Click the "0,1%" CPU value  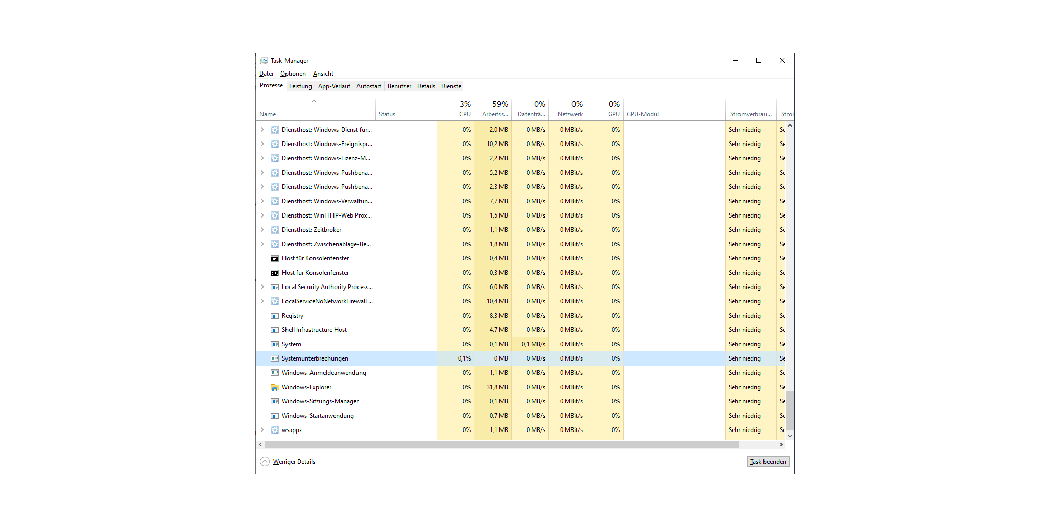pos(464,358)
